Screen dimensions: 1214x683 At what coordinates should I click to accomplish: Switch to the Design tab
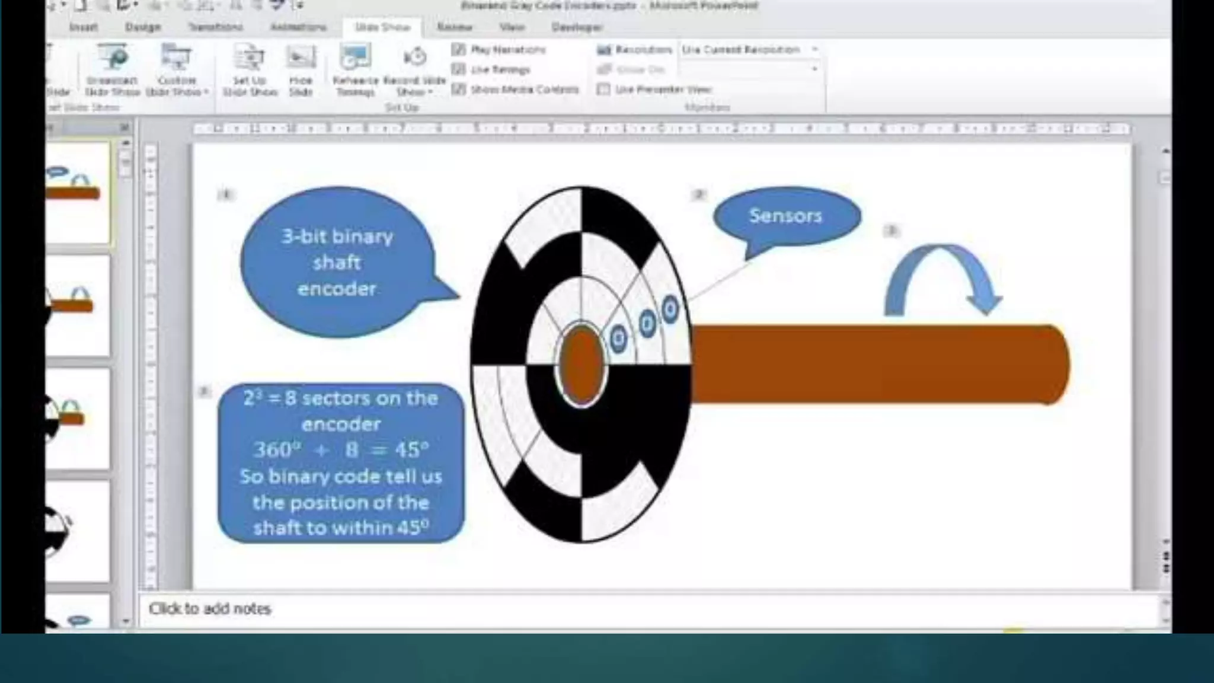click(x=143, y=27)
